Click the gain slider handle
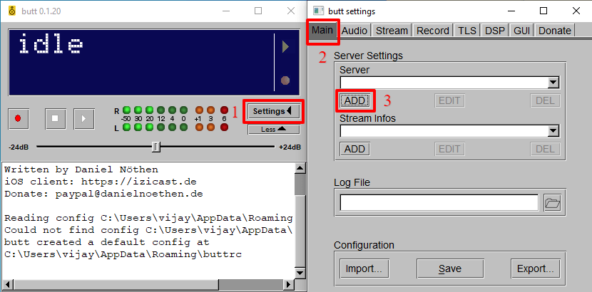Screen dimensions: 592x292 (156, 147)
